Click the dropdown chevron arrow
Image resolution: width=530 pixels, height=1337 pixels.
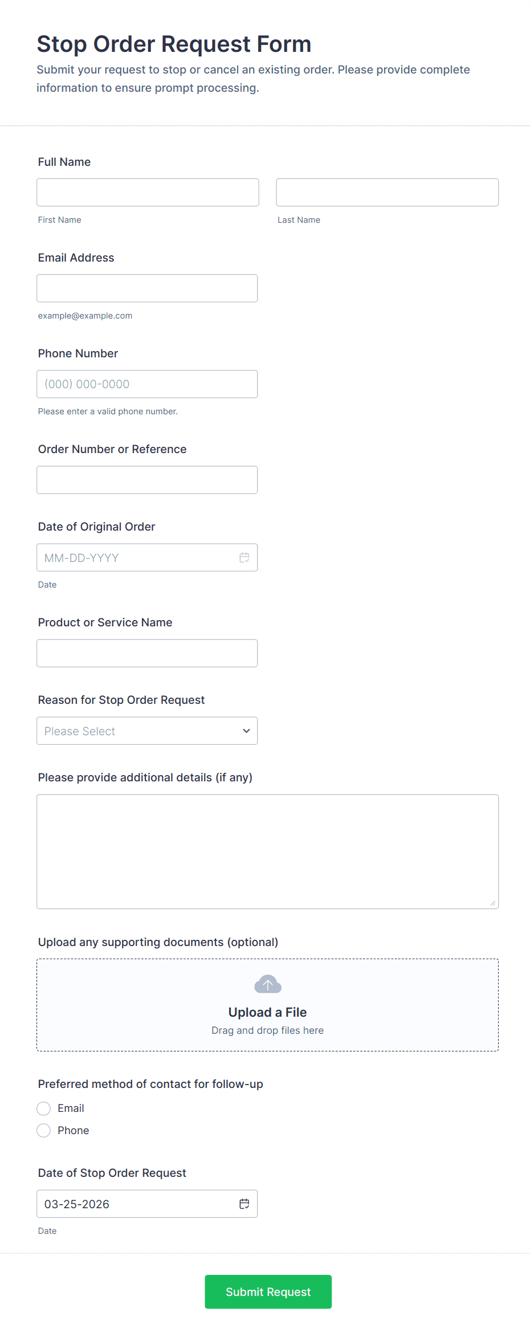pyautogui.click(x=246, y=731)
